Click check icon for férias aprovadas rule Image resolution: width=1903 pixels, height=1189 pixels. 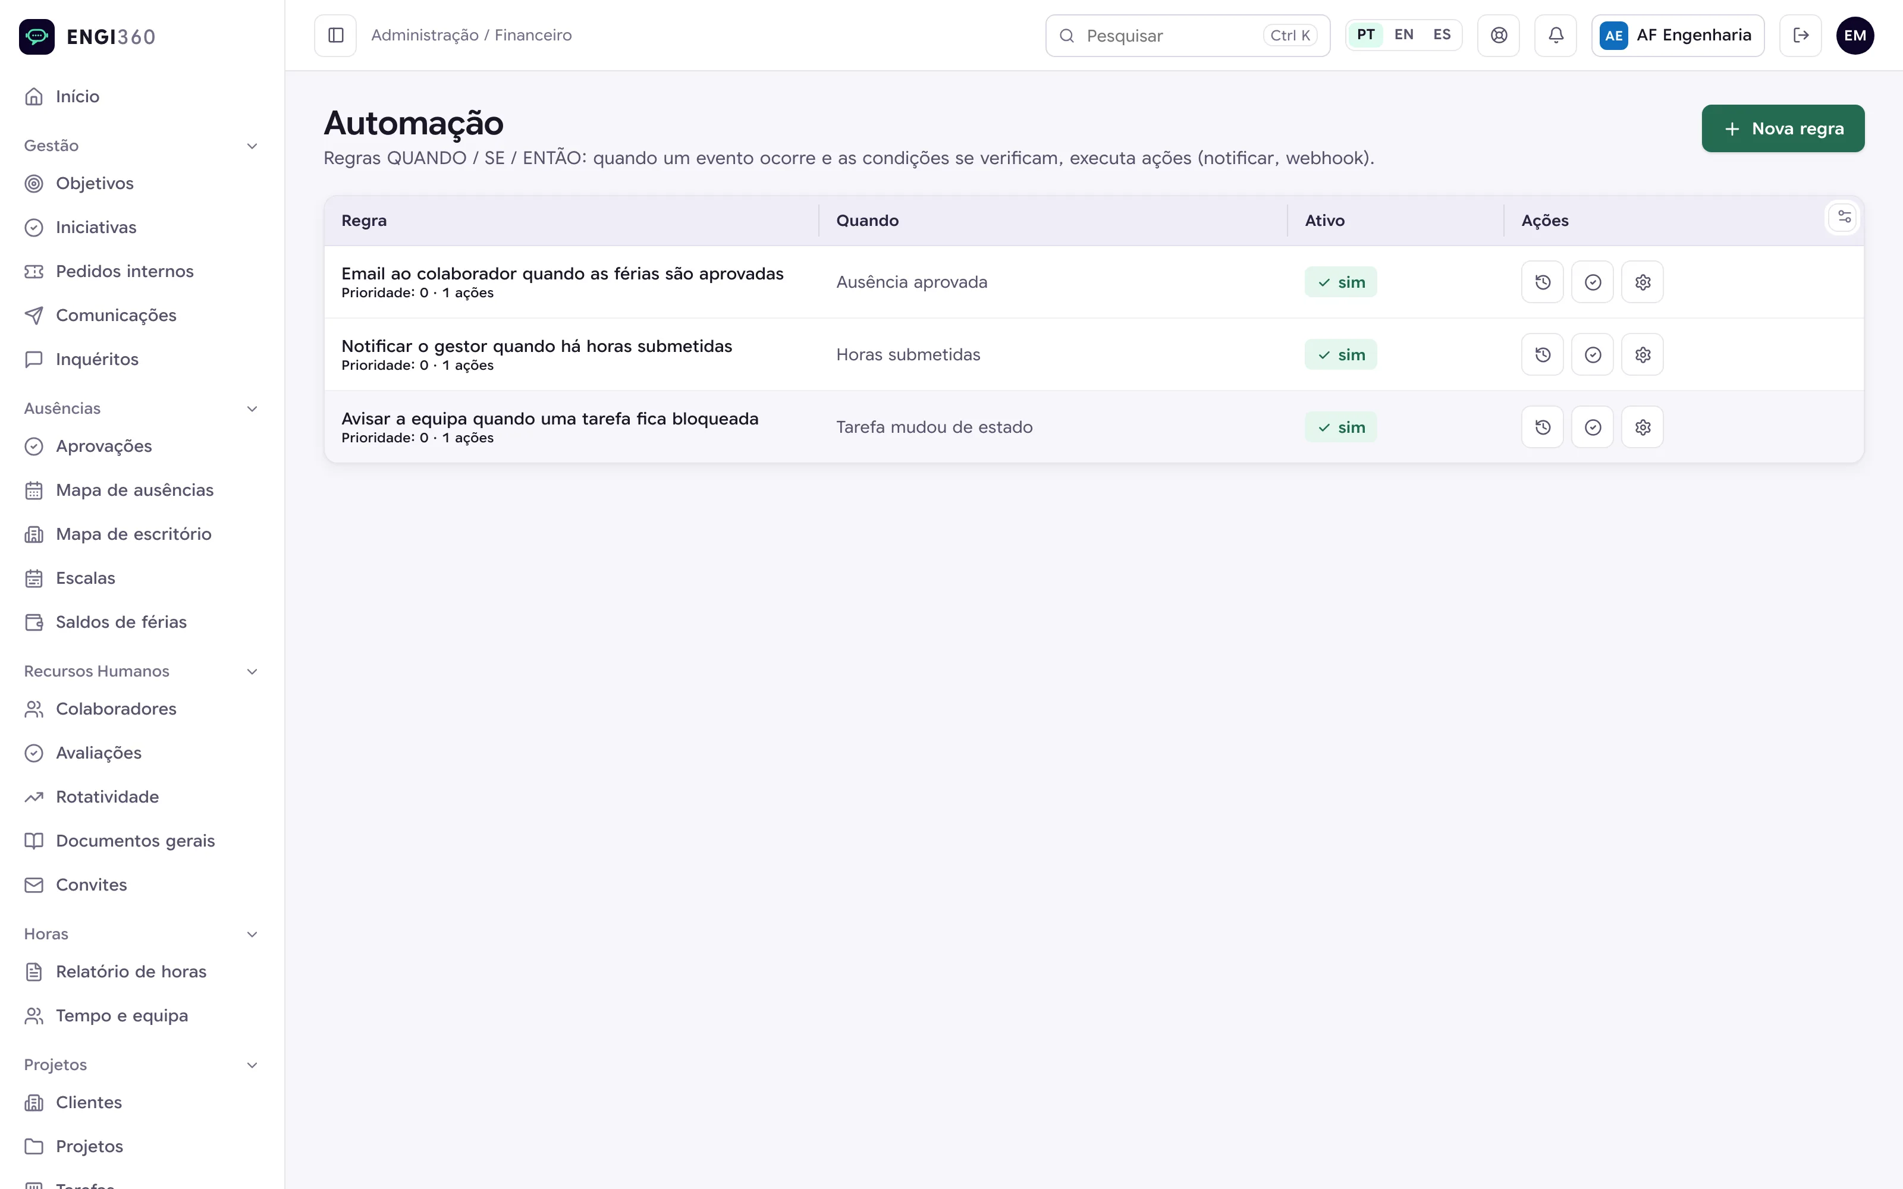(1593, 282)
